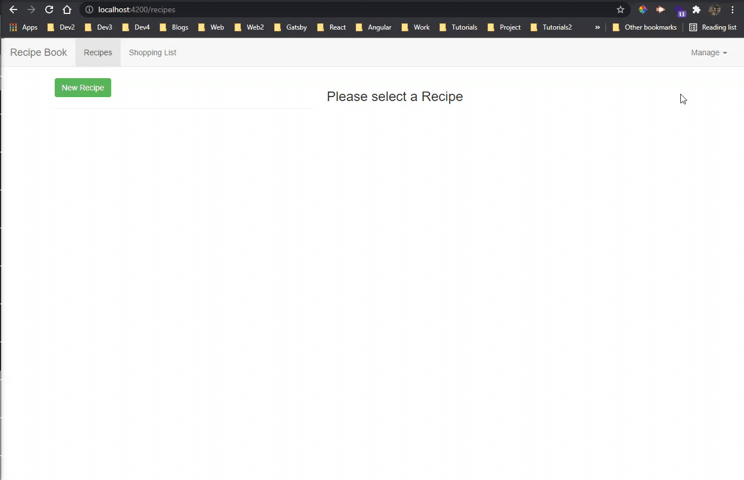Create a recipe with New Recipe button
The height and width of the screenshot is (480, 744).
pyautogui.click(x=83, y=88)
